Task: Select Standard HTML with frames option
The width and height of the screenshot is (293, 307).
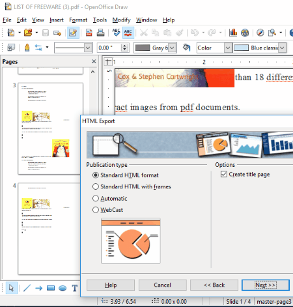Action: tap(96, 186)
